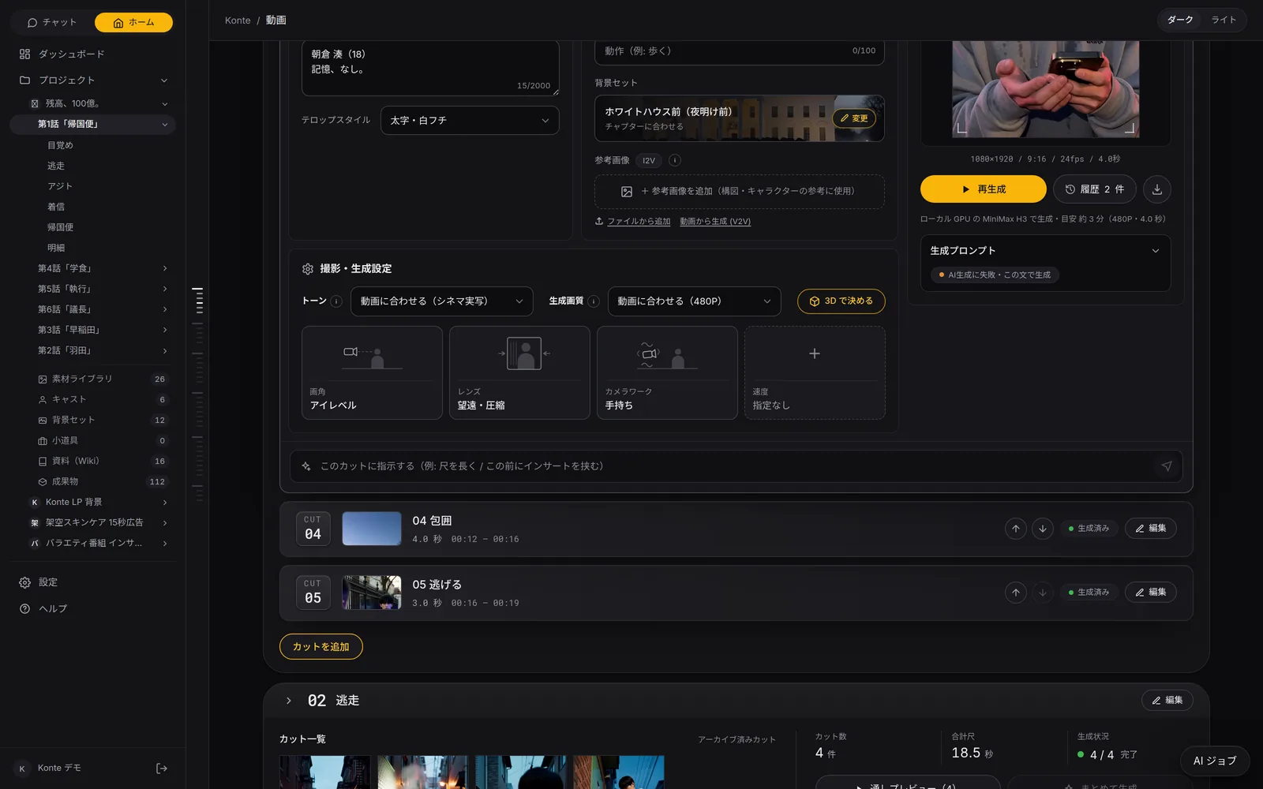This screenshot has width=1263, height=789.
Task: Click the cut 05 逃げる thumbnail
Action: coord(372,593)
